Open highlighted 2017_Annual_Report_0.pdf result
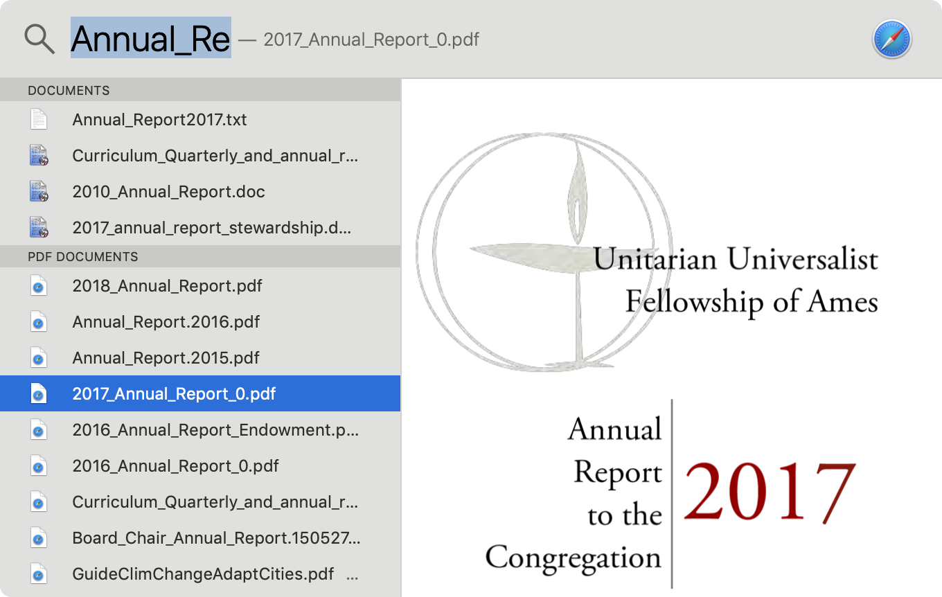This screenshot has width=942, height=597. (200, 393)
